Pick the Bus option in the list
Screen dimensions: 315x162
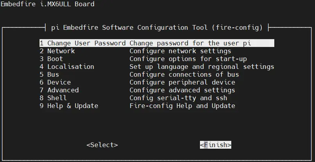(x=53, y=75)
